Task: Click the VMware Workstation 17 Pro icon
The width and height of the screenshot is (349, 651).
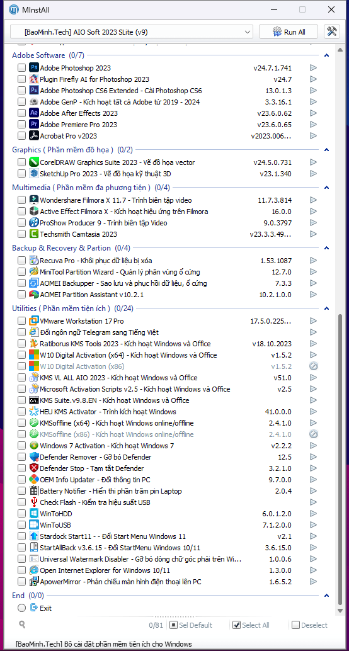Action: (33, 321)
